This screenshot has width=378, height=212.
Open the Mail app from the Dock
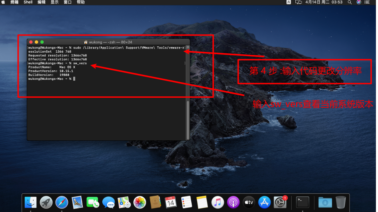pos(77,202)
